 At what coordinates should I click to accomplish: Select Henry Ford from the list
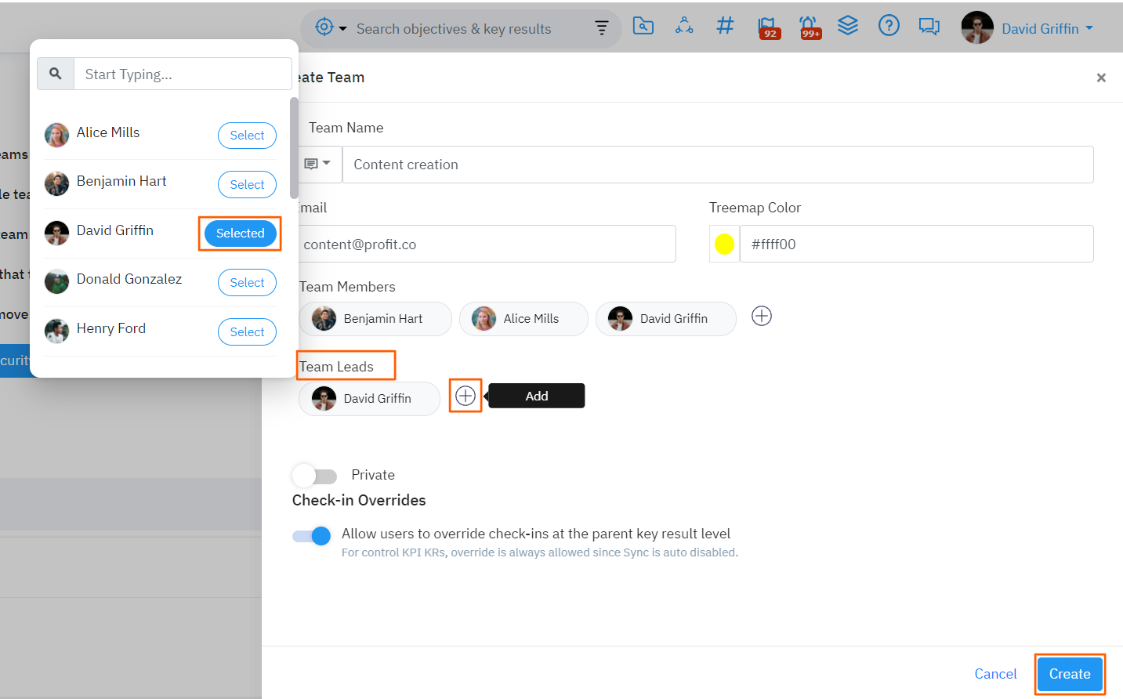(247, 332)
